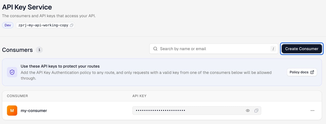Click the zprj-my-api-working-copy project chip text
Image resolution: width=326 pixels, height=124 pixels.
click(43, 25)
